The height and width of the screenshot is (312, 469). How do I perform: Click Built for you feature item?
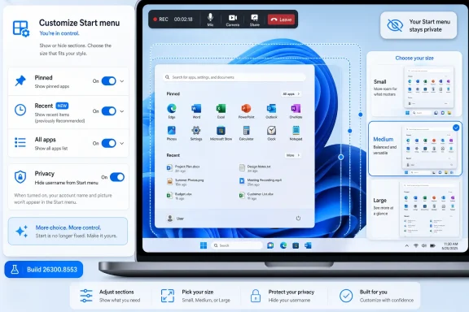[x=376, y=296]
